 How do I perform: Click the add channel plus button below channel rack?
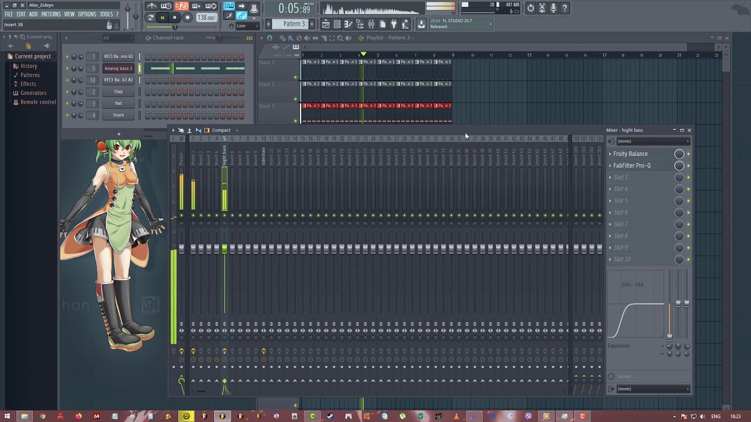(x=119, y=134)
